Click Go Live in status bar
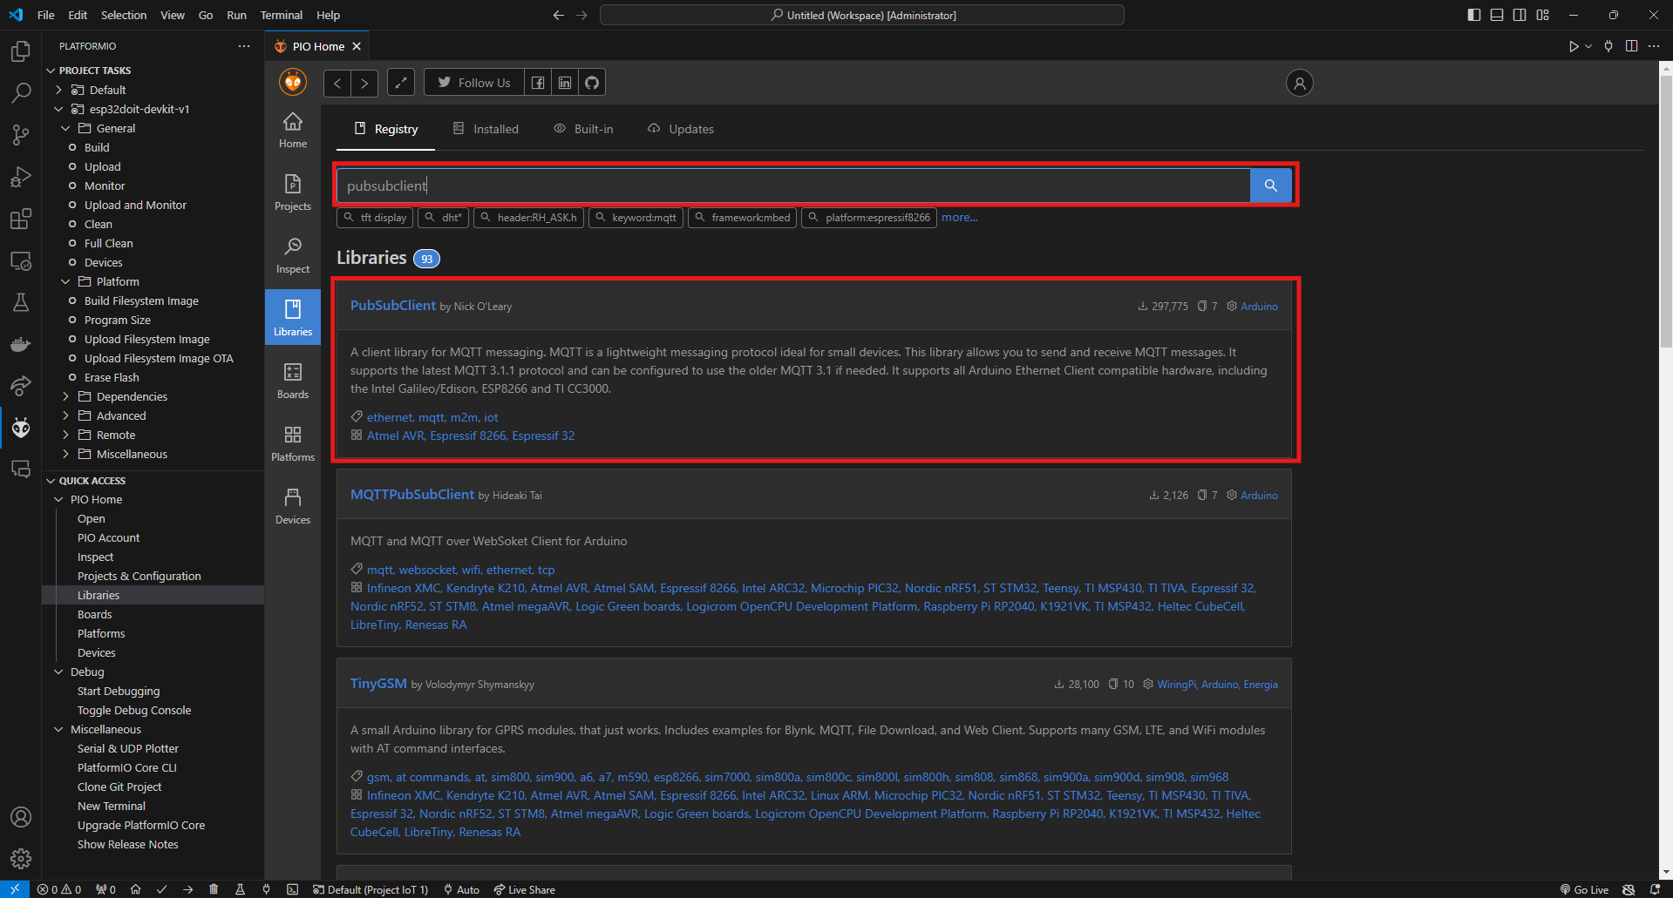Viewport: 1673px width, 898px height. (x=1584, y=889)
